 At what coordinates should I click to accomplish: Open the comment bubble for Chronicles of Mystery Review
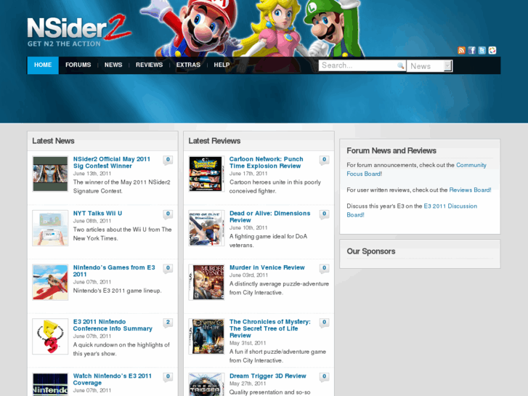coord(324,323)
